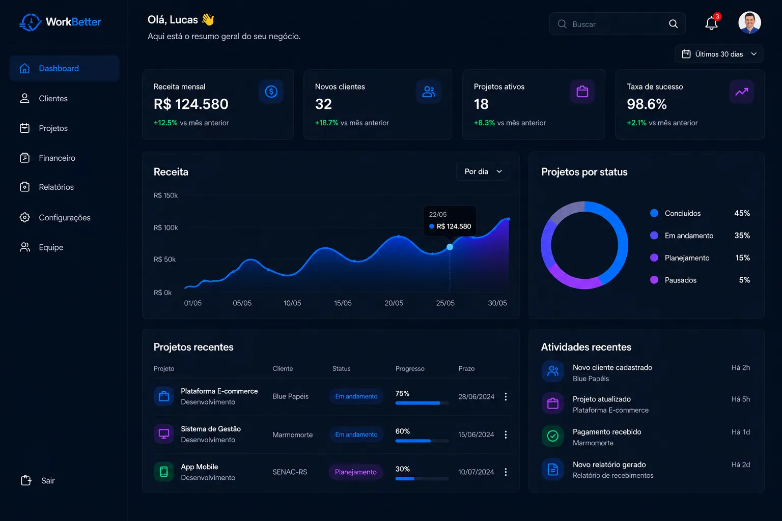
Task: Click the Em andamento legend color dot
Action: coord(654,236)
